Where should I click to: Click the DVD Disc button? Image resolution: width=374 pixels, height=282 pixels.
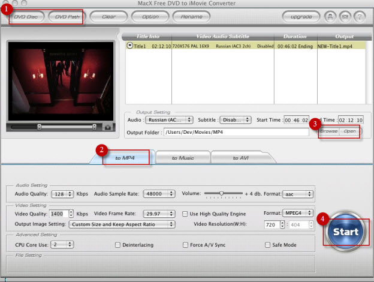click(x=26, y=17)
